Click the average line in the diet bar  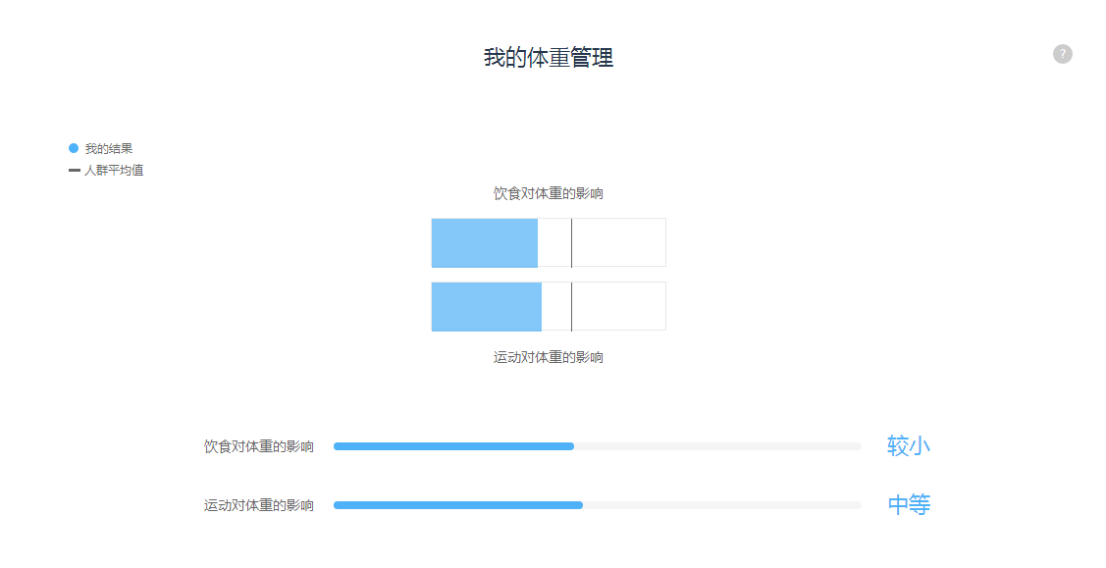click(571, 242)
